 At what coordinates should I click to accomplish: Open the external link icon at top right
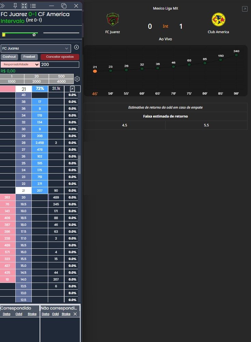coord(245,9)
